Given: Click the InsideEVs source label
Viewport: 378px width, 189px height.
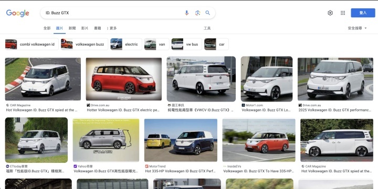Looking at the screenshot, I should tap(234, 166).
